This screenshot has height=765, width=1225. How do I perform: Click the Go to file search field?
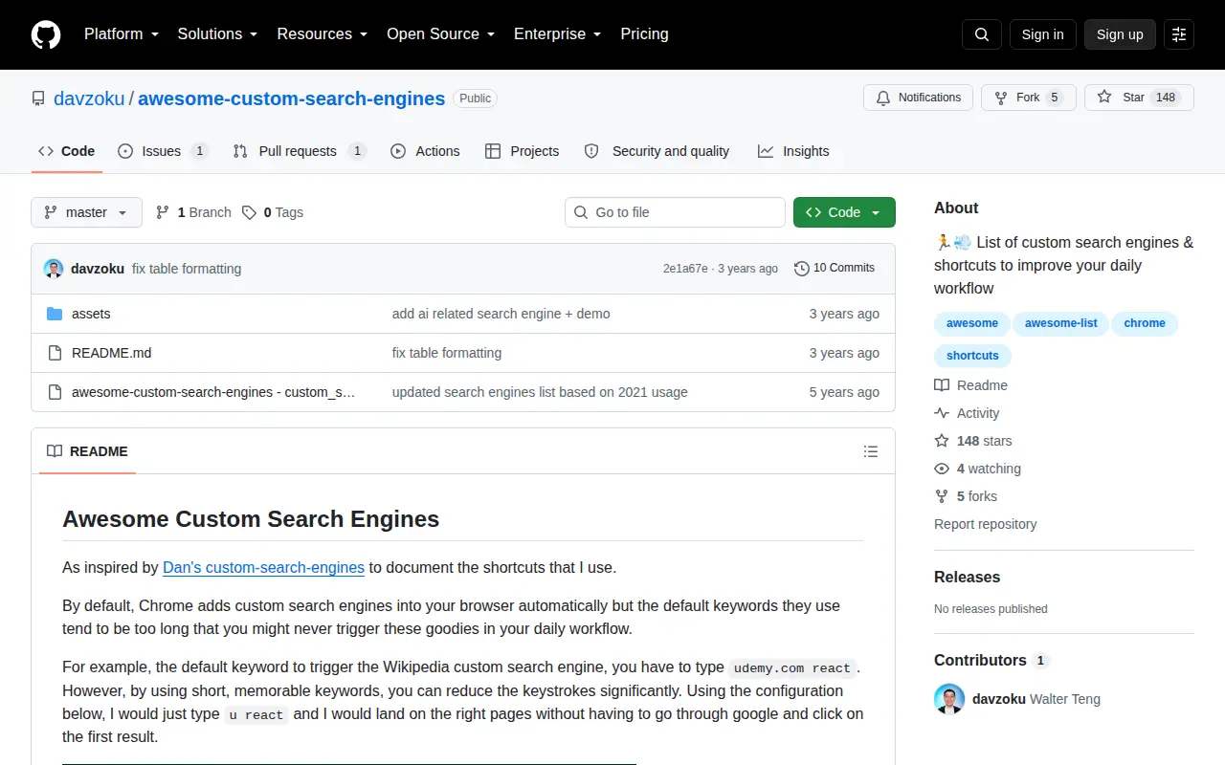click(675, 212)
